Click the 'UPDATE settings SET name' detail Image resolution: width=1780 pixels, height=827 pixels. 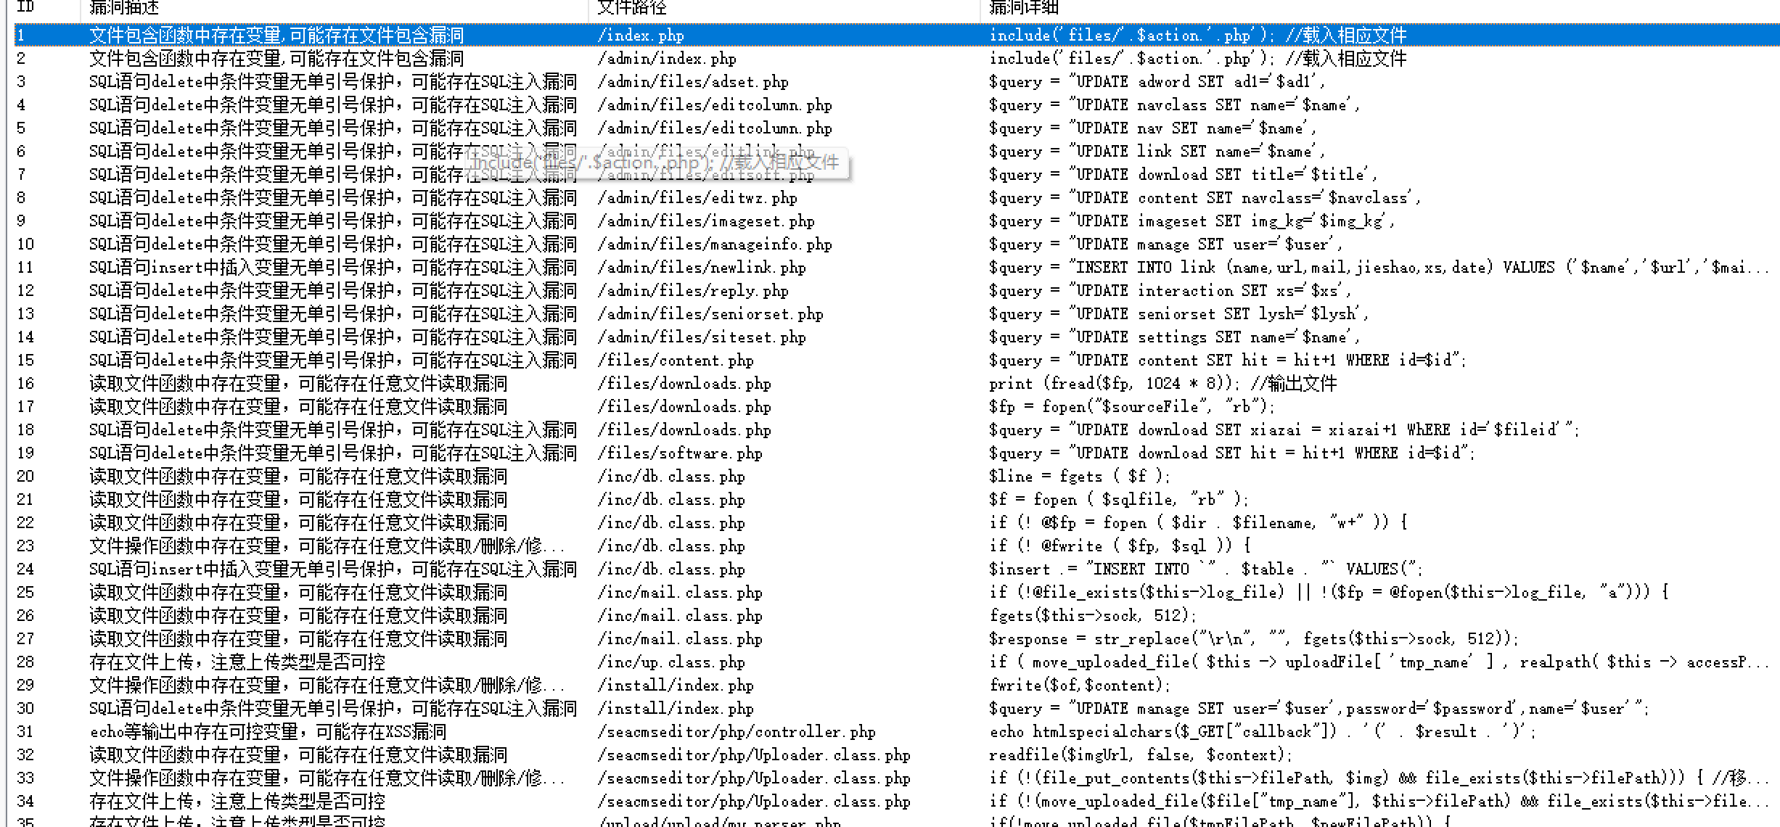tap(1174, 337)
